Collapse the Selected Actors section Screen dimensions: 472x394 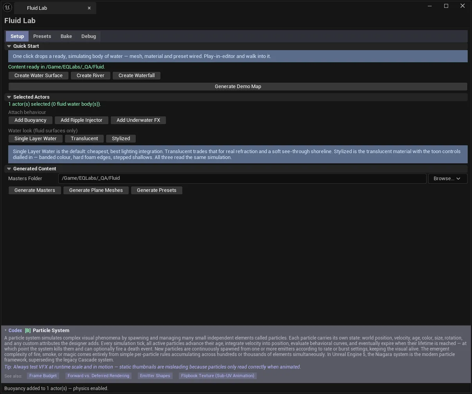pyautogui.click(x=9, y=97)
